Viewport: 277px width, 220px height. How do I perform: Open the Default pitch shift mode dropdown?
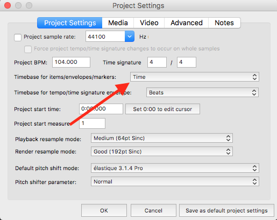(175, 168)
